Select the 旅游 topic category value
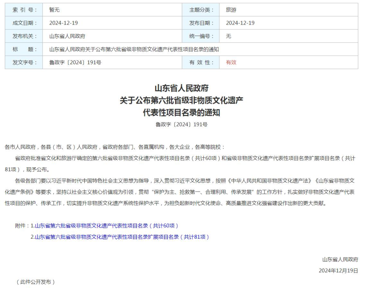This screenshot has height=292, width=374. [231, 10]
